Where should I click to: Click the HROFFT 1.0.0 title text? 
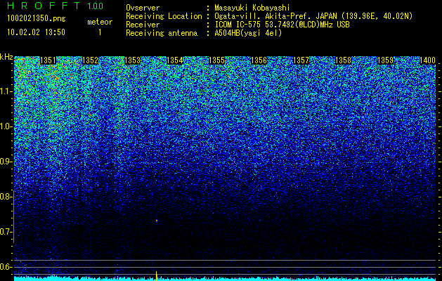tap(56, 6)
